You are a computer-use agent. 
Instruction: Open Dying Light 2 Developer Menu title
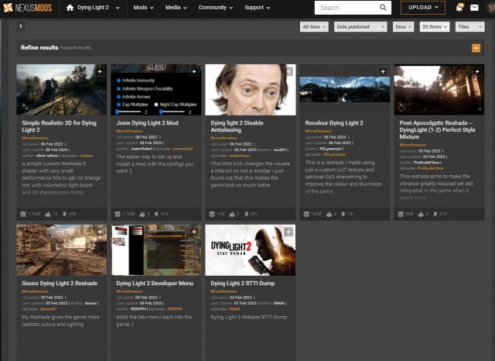(x=155, y=284)
